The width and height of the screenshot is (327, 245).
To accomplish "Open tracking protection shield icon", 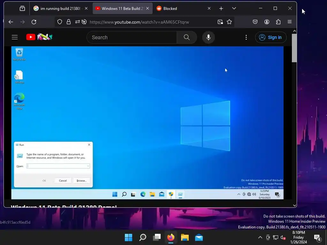I will click(x=60, y=22).
